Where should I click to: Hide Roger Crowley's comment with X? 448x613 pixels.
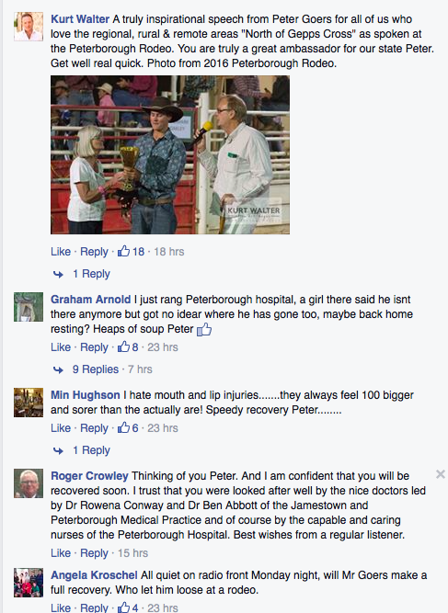coord(440,474)
